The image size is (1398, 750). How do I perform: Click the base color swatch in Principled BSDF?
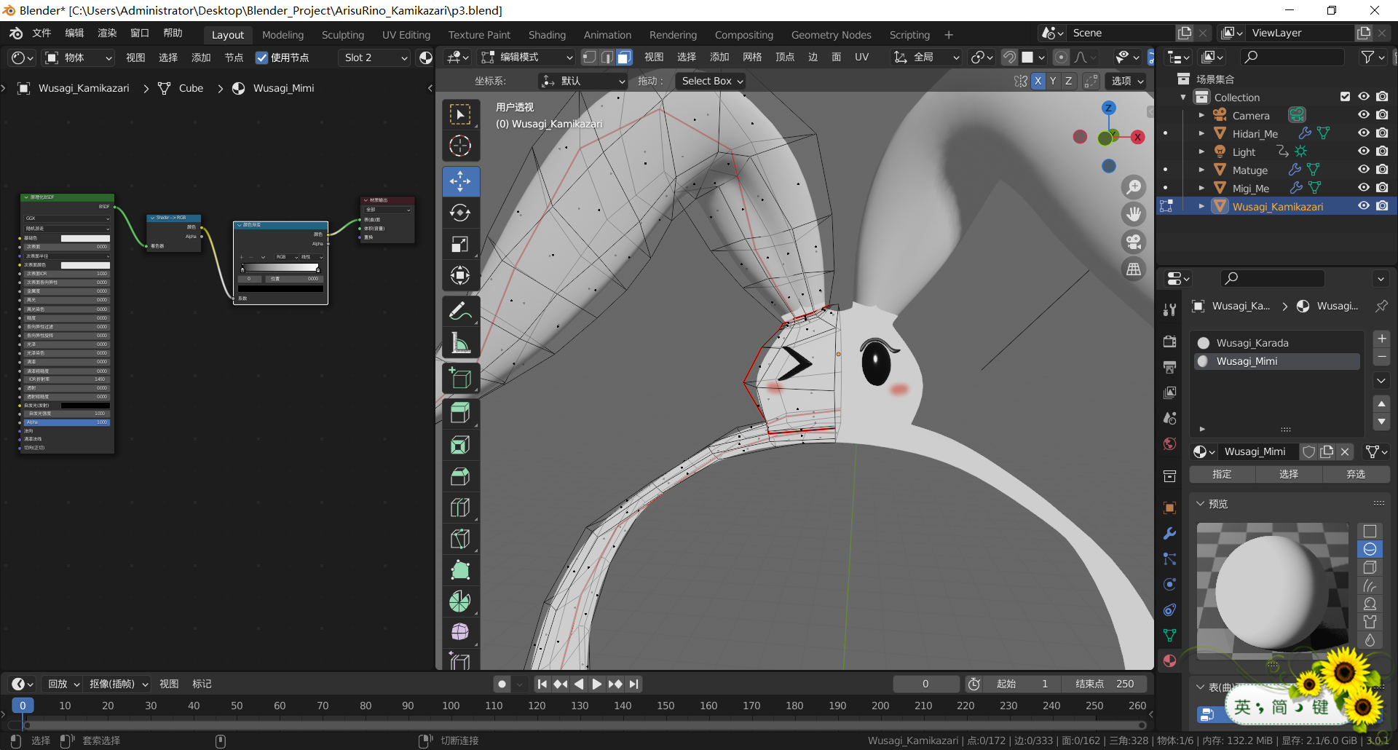click(x=85, y=238)
